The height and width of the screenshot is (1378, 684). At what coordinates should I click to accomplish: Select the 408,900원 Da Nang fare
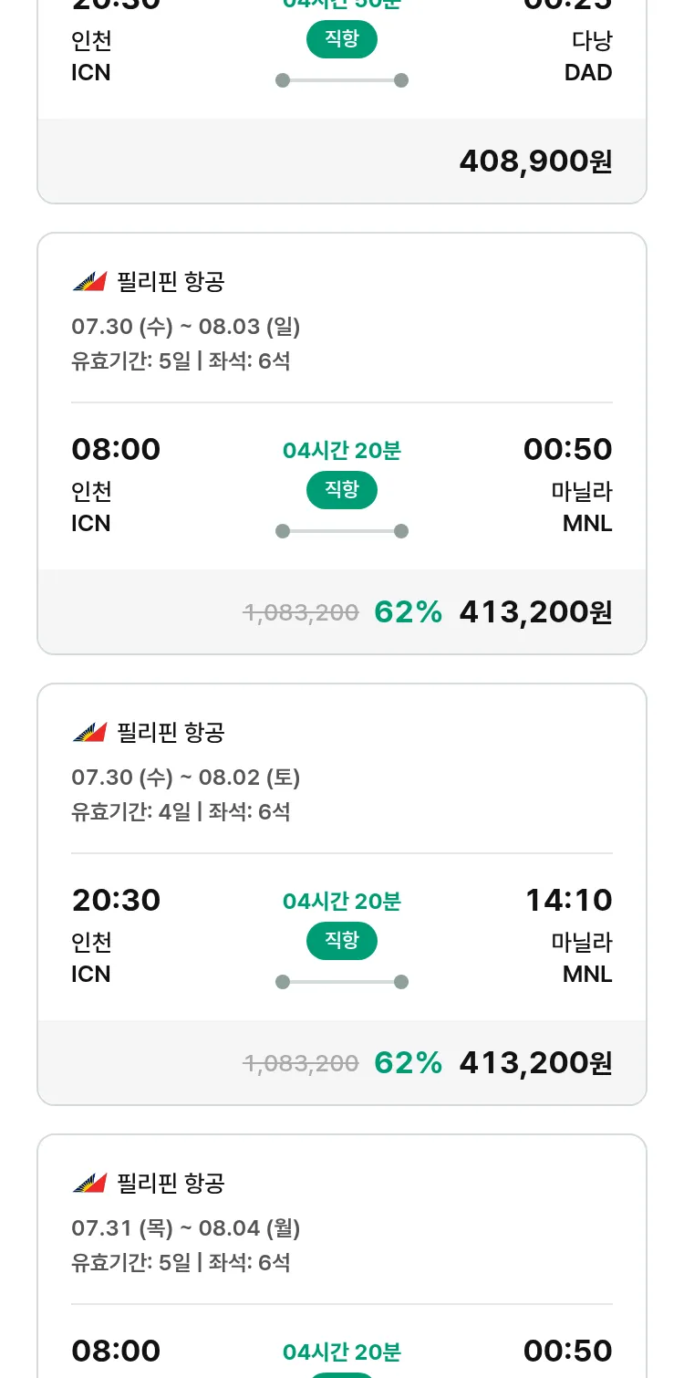click(x=535, y=162)
